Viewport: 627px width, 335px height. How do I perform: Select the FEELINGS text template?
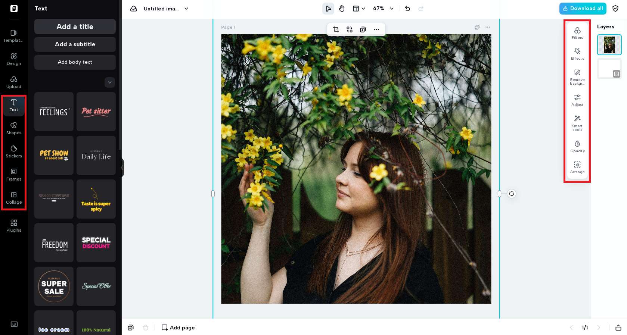click(x=54, y=112)
